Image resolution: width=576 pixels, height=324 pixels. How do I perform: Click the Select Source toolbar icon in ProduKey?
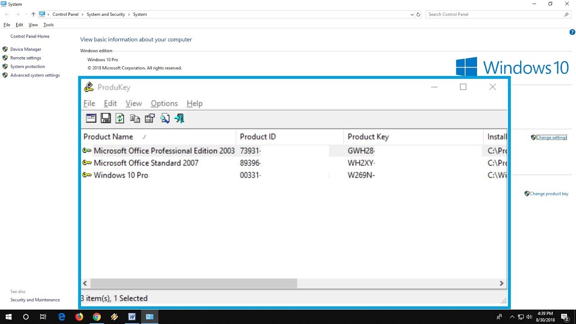tap(91, 118)
